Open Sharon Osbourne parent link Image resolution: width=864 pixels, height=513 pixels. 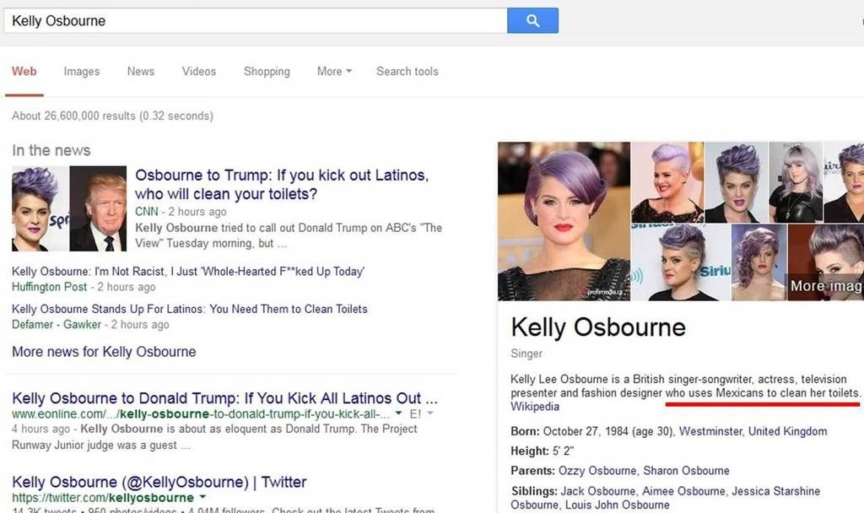686,471
